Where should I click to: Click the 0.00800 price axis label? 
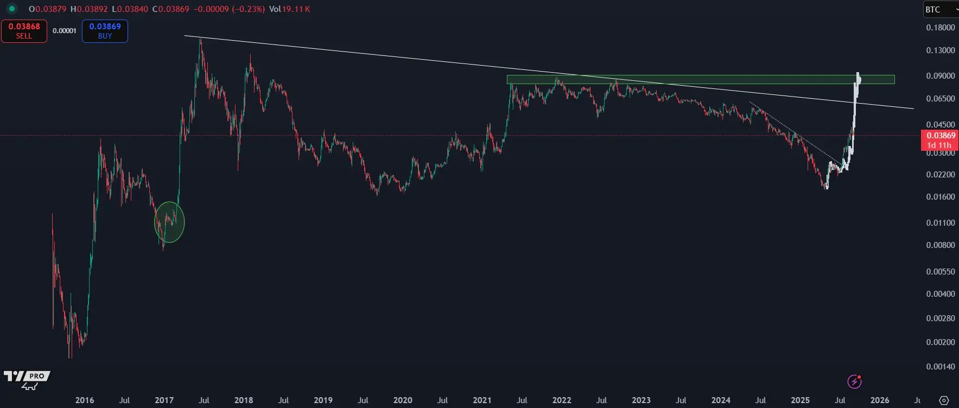[x=941, y=245]
